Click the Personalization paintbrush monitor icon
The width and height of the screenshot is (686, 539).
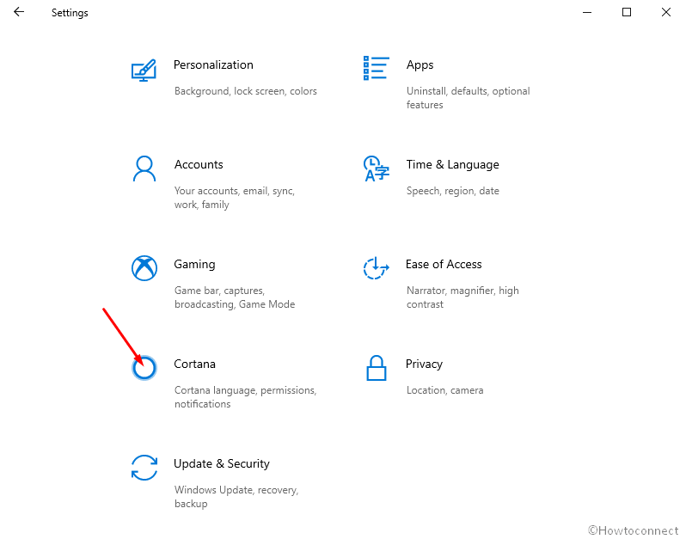coord(144,70)
